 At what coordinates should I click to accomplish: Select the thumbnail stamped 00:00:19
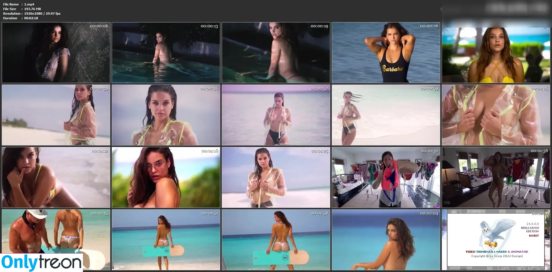pos(276,53)
